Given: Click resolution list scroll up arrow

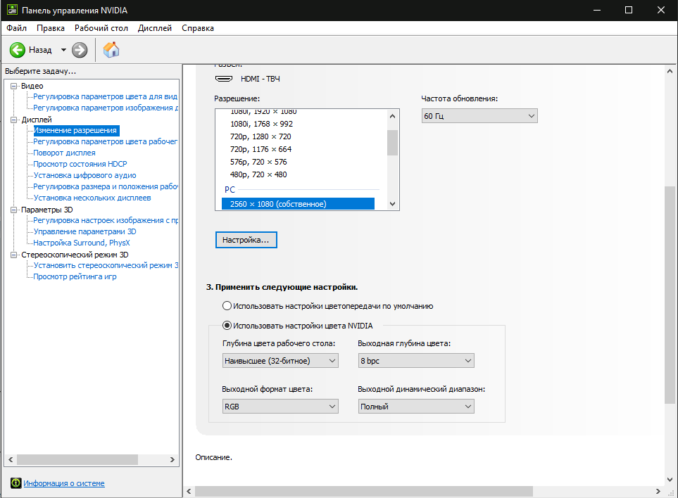Looking at the screenshot, I should (392, 116).
